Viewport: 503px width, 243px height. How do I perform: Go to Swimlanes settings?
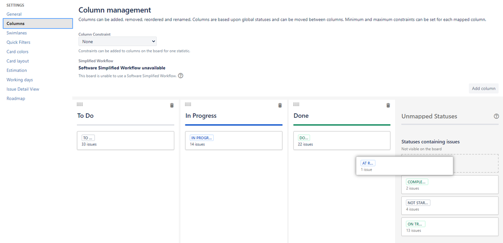17,33
